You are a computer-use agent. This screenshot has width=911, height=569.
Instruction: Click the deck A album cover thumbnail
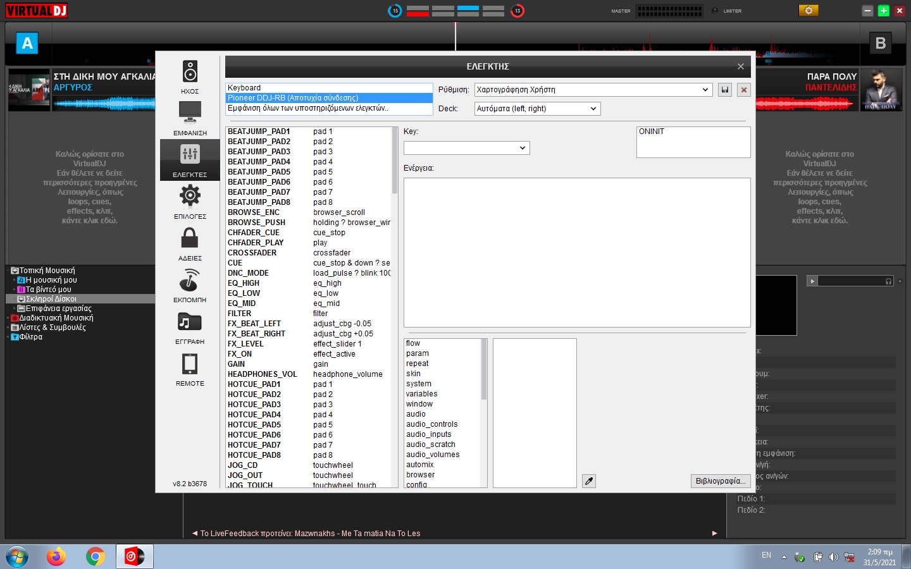click(28, 90)
